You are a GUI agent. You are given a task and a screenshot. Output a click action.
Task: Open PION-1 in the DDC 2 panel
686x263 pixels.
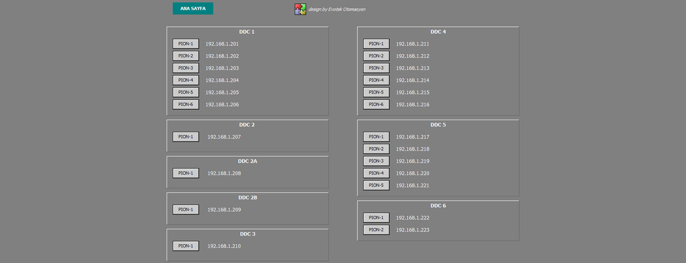point(186,137)
